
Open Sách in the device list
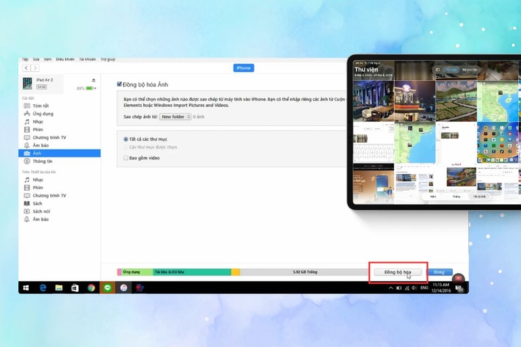click(37, 204)
